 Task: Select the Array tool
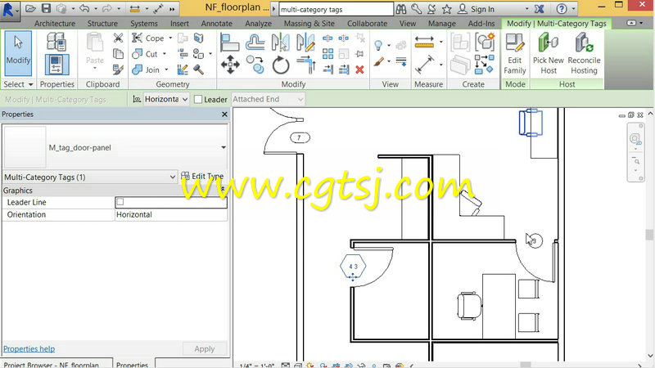328,54
